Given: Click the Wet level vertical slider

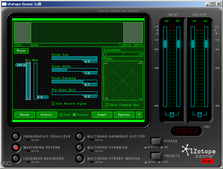Looking at the screenshot, I should (x=35, y=81).
